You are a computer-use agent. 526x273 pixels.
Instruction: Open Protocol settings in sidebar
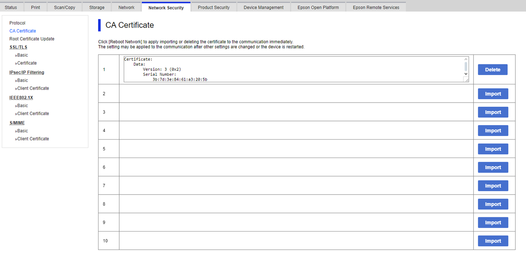(x=17, y=23)
